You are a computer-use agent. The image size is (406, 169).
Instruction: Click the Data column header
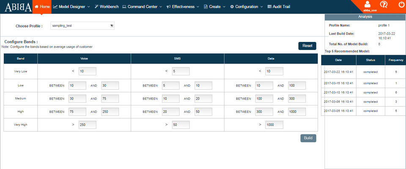[271, 58]
